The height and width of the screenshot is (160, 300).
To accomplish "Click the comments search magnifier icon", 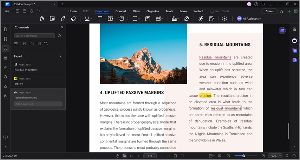I will click(x=59, y=36).
